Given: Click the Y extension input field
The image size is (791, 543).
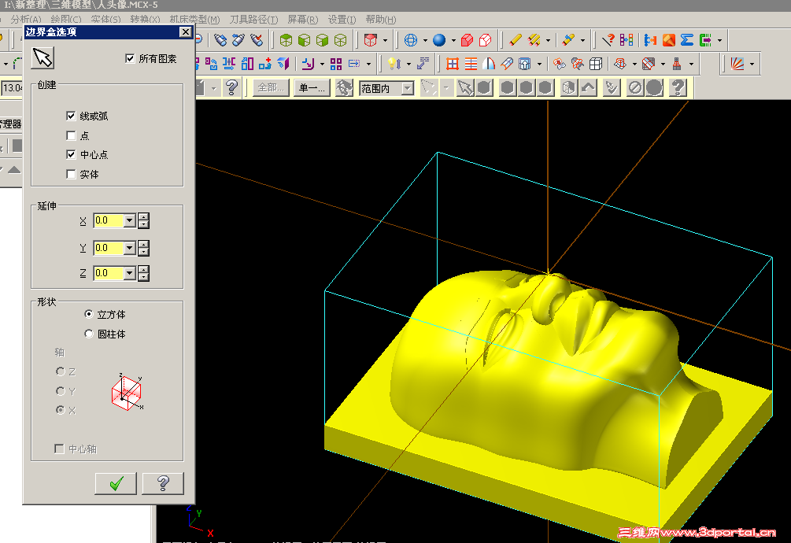Looking at the screenshot, I should pyautogui.click(x=109, y=248).
